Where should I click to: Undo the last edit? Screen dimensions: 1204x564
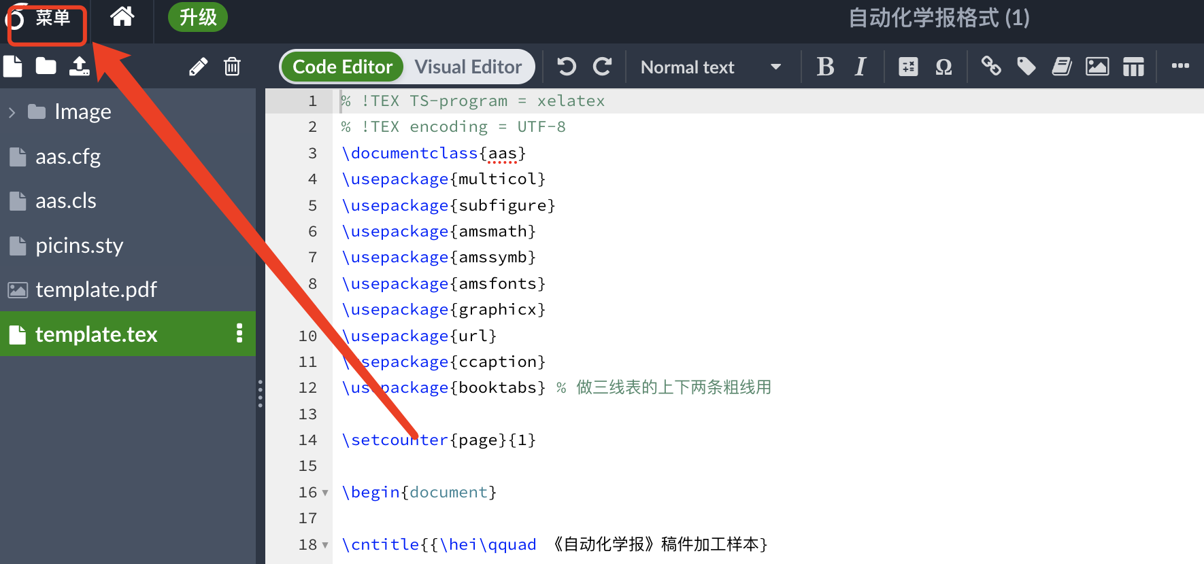pos(567,67)
